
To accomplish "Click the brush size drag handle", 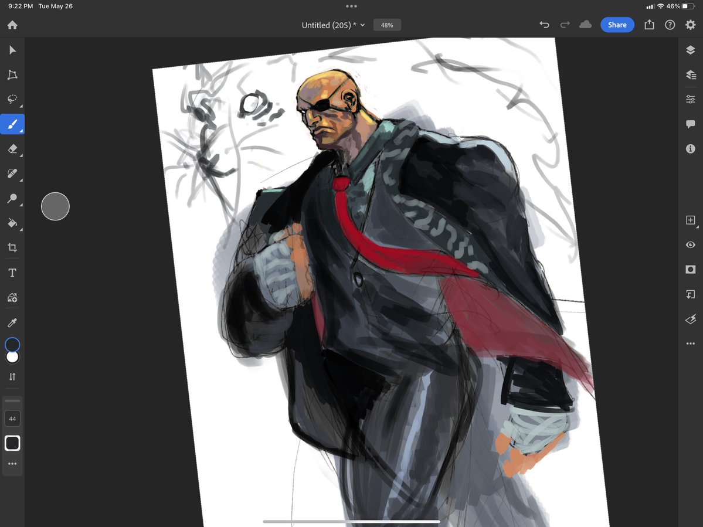I will coord(12,400).
